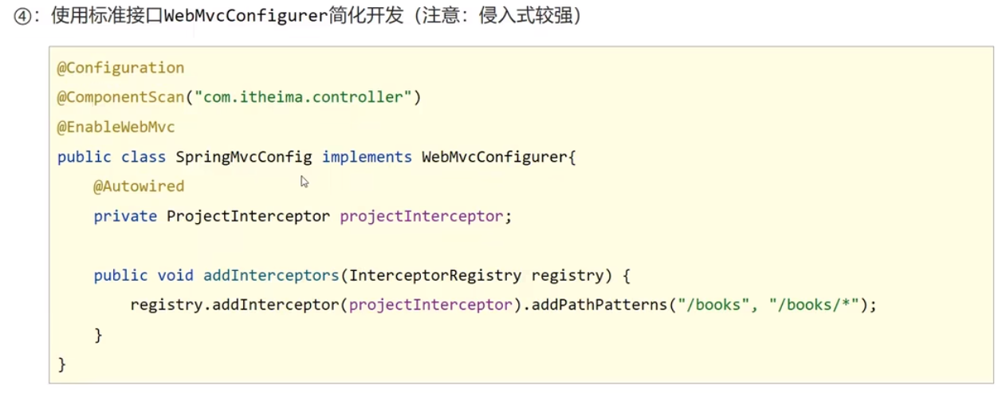The width and height of the screenshot is (1006, 393).
Task: Click WebMvcConfigurer in the class declaration
Action: point(493,157)
